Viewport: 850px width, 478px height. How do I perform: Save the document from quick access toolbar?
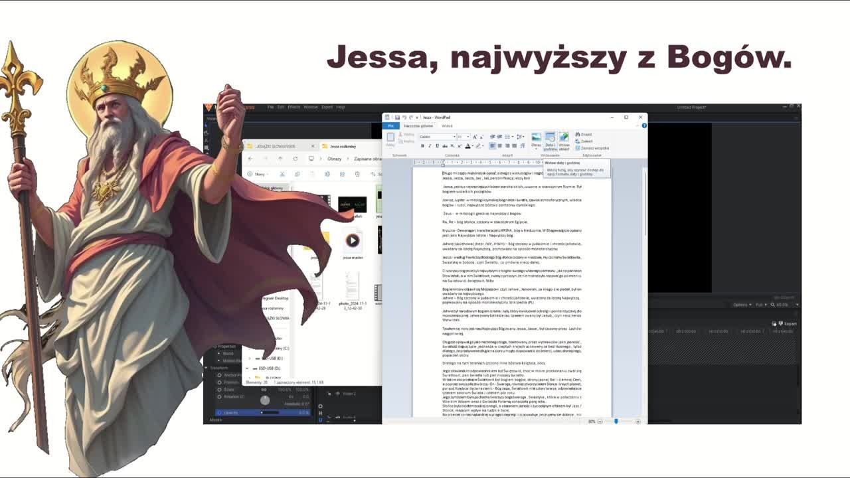[x=397, y=118]
